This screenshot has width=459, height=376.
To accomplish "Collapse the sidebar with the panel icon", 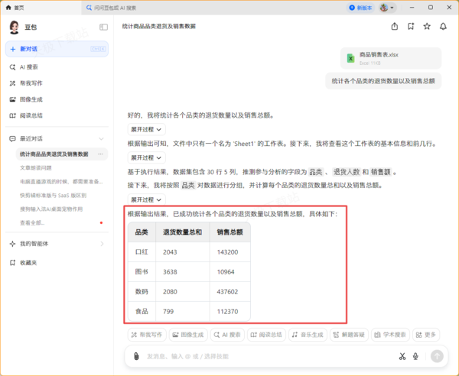I will tap(103, 28).
